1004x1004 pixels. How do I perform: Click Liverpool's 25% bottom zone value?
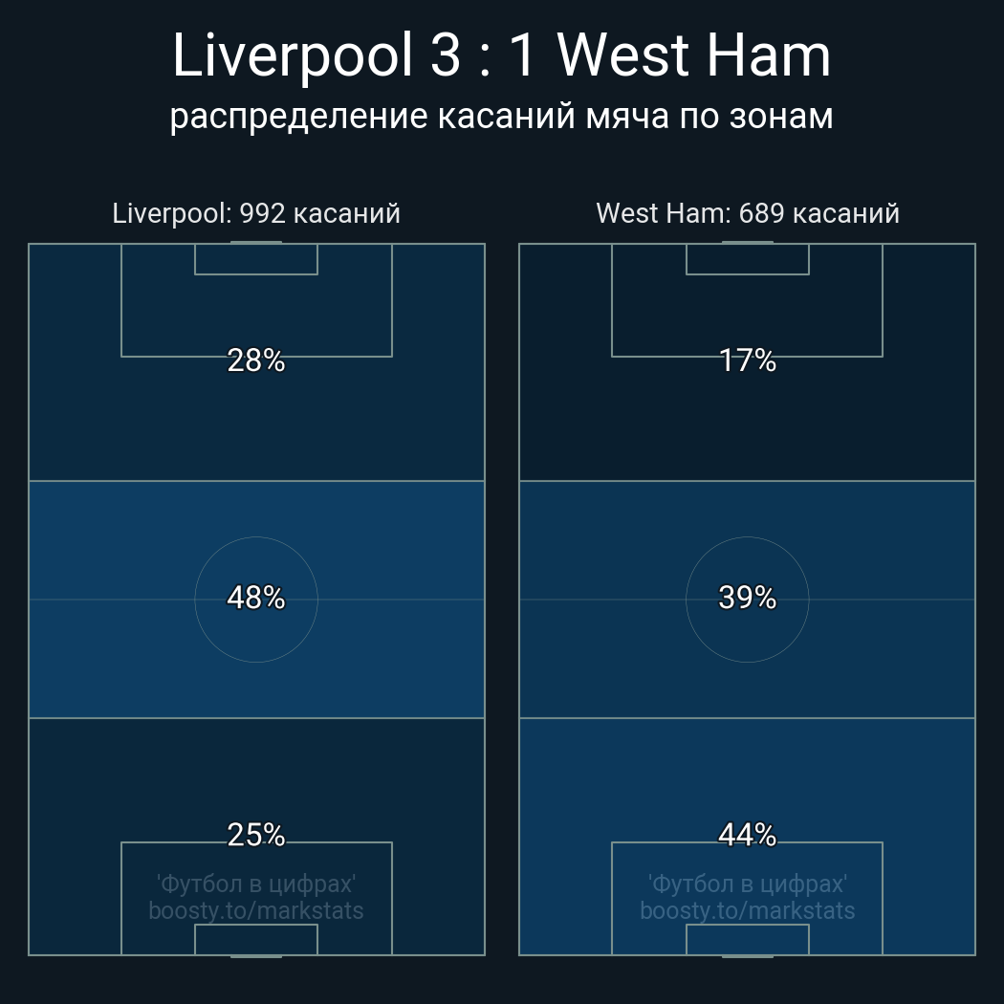click(256, 835)
